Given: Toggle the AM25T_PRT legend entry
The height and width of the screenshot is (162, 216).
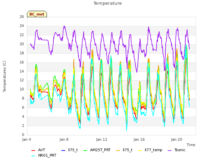Looking at the screenshot, I should pyautogui.click(x=97, y=150).
